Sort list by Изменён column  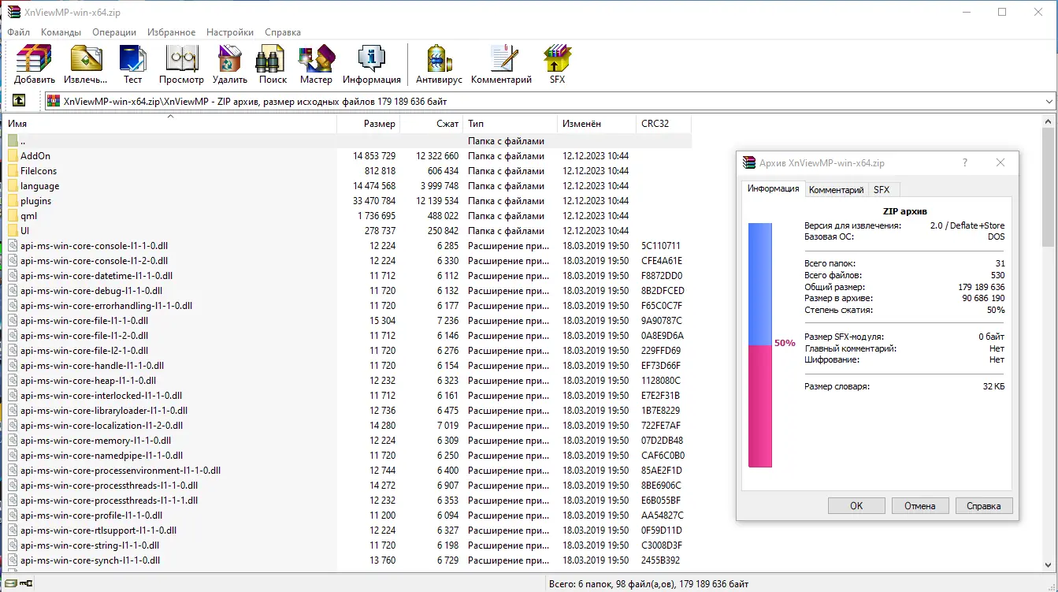coord(597,124)
